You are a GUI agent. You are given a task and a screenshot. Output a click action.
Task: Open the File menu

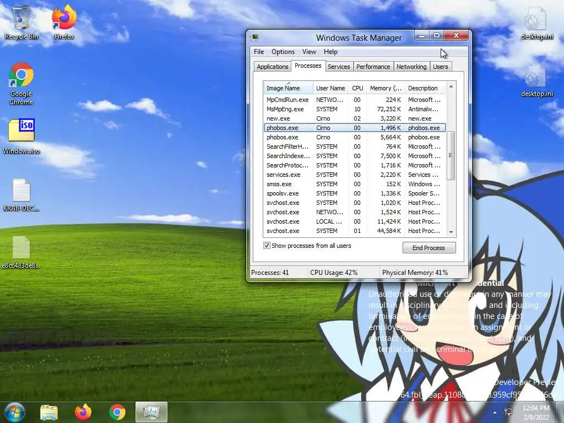pyautogui.click(x=259, y=52)
